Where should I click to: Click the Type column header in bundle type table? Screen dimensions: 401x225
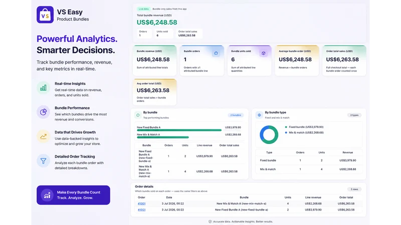(269, 152)
